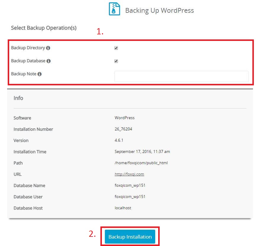This screenshot has height=246, width=258.
Task: Click the Database Name value foxqicom_wp151
Action: (x=130, y=186)
